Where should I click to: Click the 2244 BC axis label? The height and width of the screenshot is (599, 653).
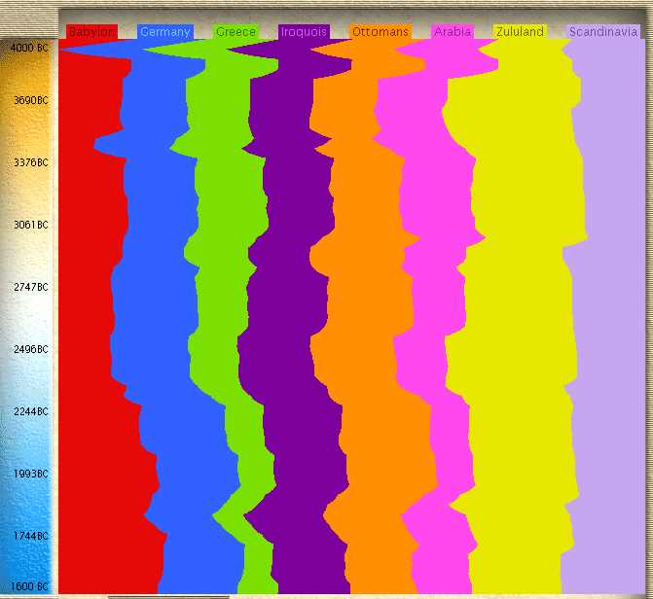(x=31, y=411)
